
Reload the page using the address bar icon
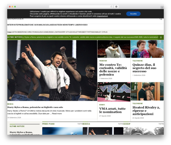pyautogui.click(x=111, y=7)
